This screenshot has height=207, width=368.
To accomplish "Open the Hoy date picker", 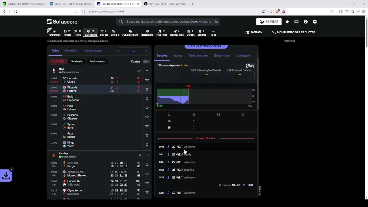I will click(133, 51).
